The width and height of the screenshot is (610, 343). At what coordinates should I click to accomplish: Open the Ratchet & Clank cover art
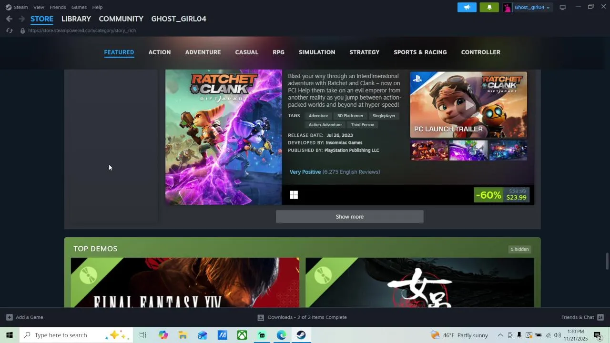click(224, 137)
